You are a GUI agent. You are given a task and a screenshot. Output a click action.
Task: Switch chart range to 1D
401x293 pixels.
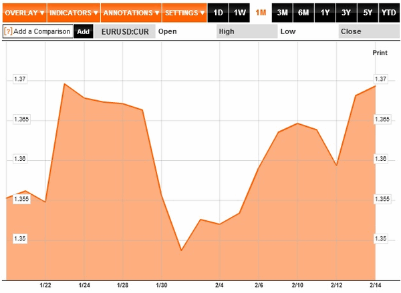tap(218, 13)
